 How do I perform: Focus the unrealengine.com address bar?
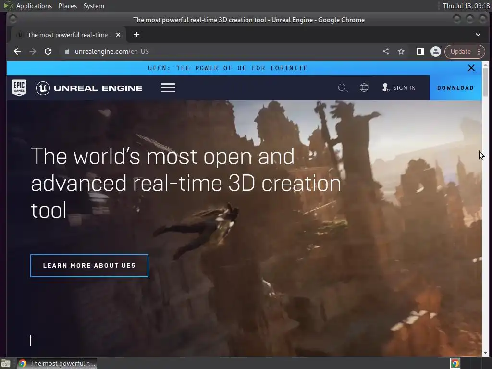click(220, 51)
